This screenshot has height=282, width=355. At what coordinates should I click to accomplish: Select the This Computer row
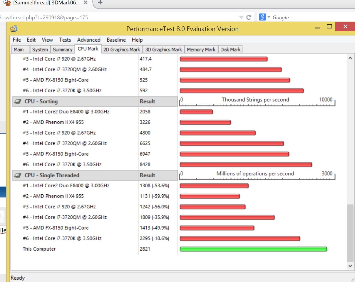click(x=39, y=249)
